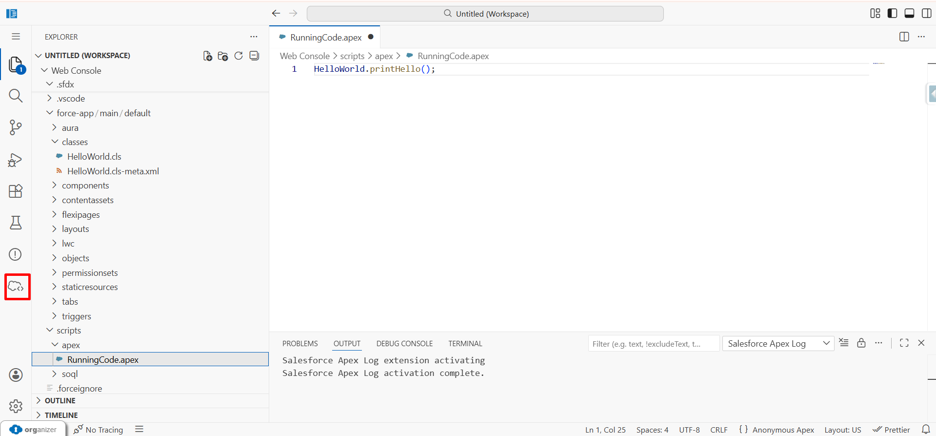936x436 pixels.
Task: Open the .forceignore file
Action: (x=79, y=389)
